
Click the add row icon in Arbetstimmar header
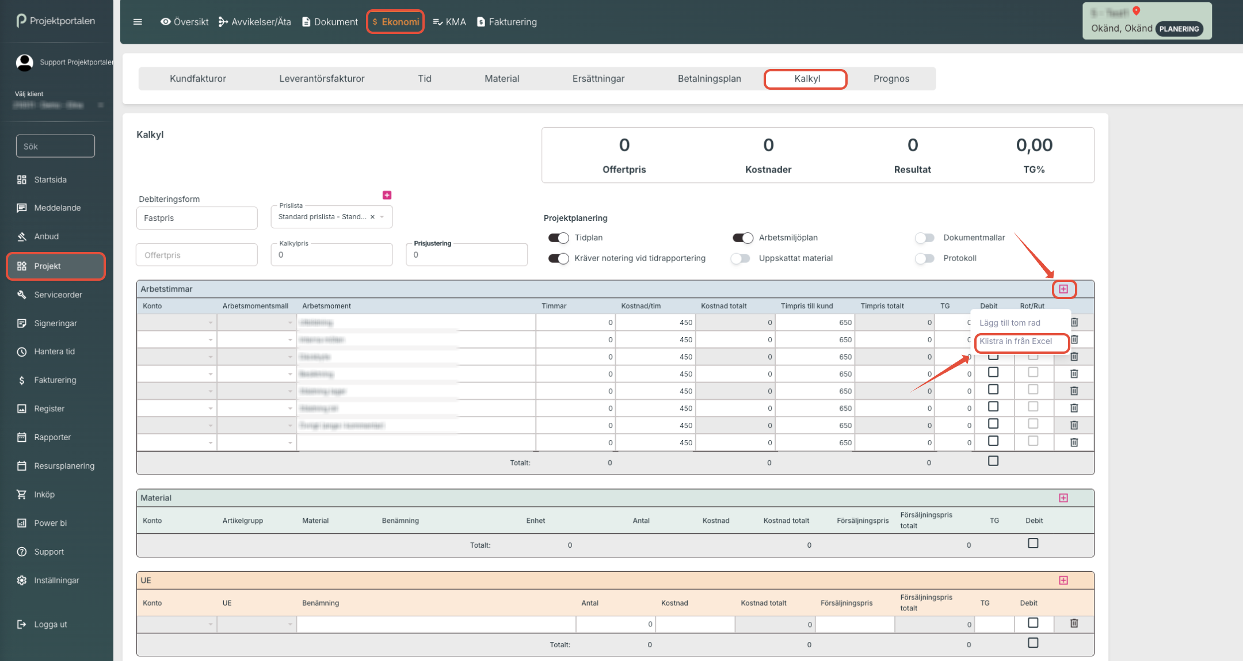(x=1063, y=289)
